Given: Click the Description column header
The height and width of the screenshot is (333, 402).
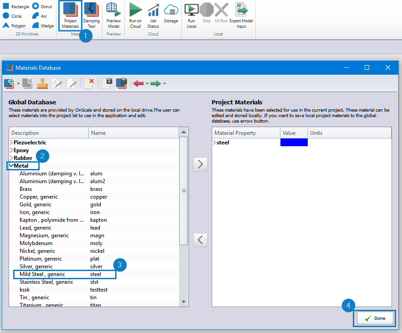Looking at the screenshot, I should (x=49, y=133).
